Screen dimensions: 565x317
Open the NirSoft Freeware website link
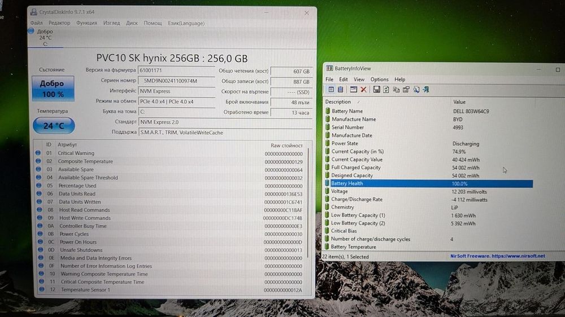(497, 256)
